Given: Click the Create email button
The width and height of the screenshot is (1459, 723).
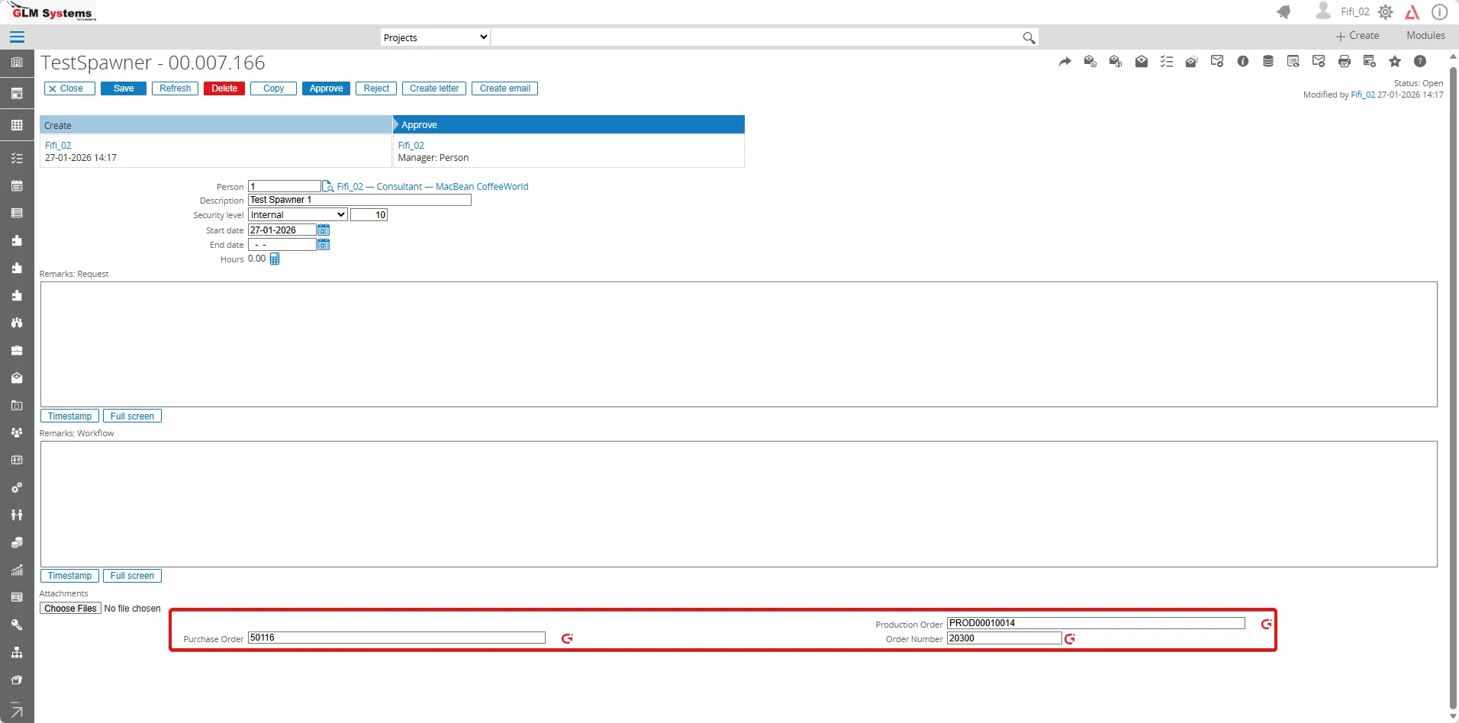Looking at the screenshot, I should 504,88.
